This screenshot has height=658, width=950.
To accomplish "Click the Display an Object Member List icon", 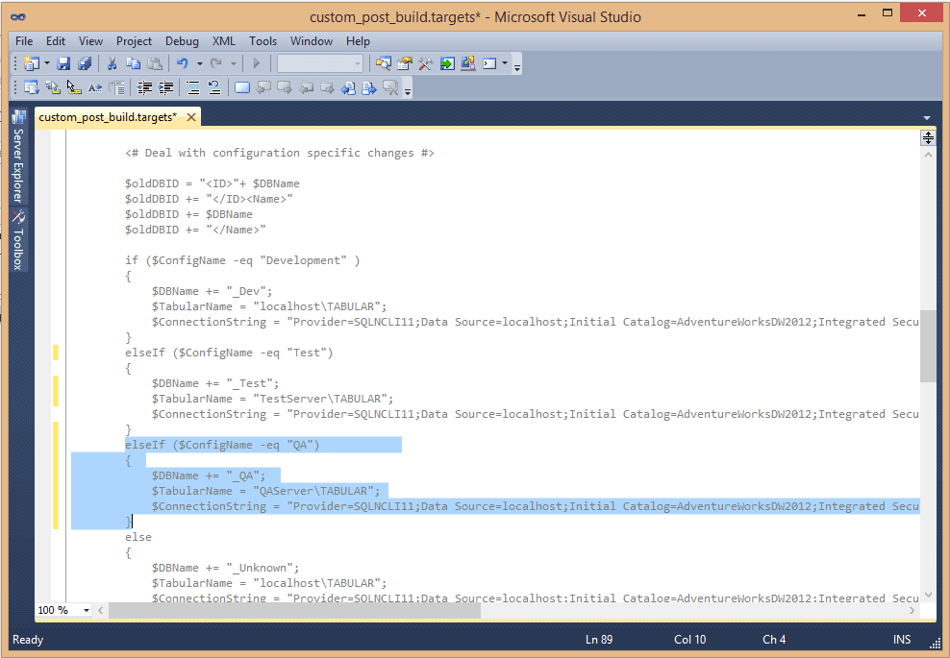I will pos(31,87).
